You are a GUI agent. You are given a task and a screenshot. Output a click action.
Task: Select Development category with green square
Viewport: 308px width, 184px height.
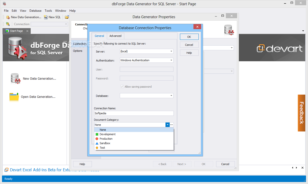[x=134, y=134]
